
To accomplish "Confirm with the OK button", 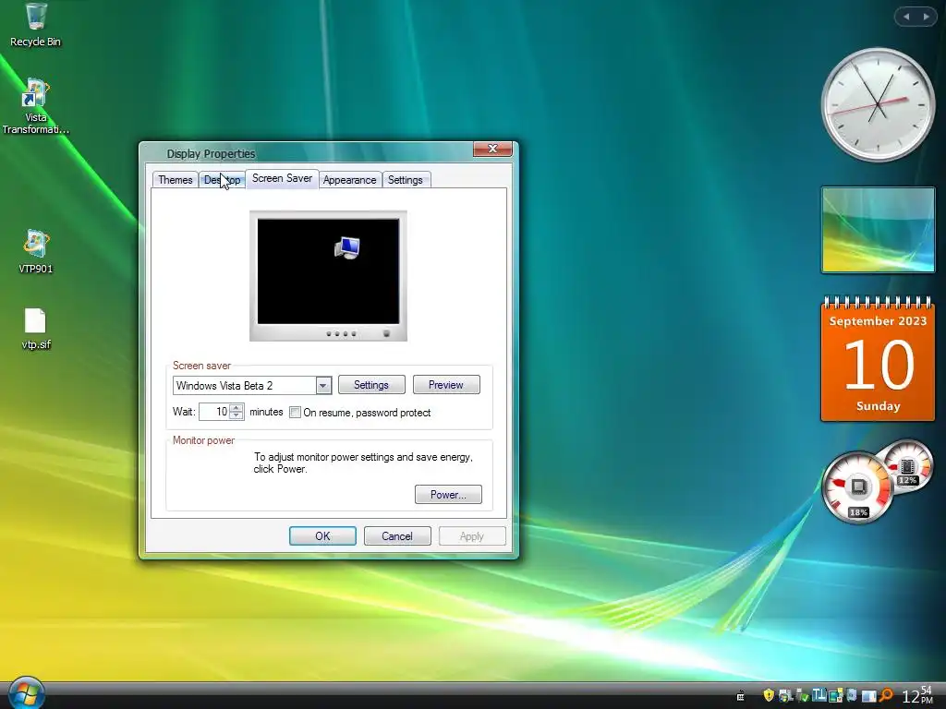I will point(322,536).
